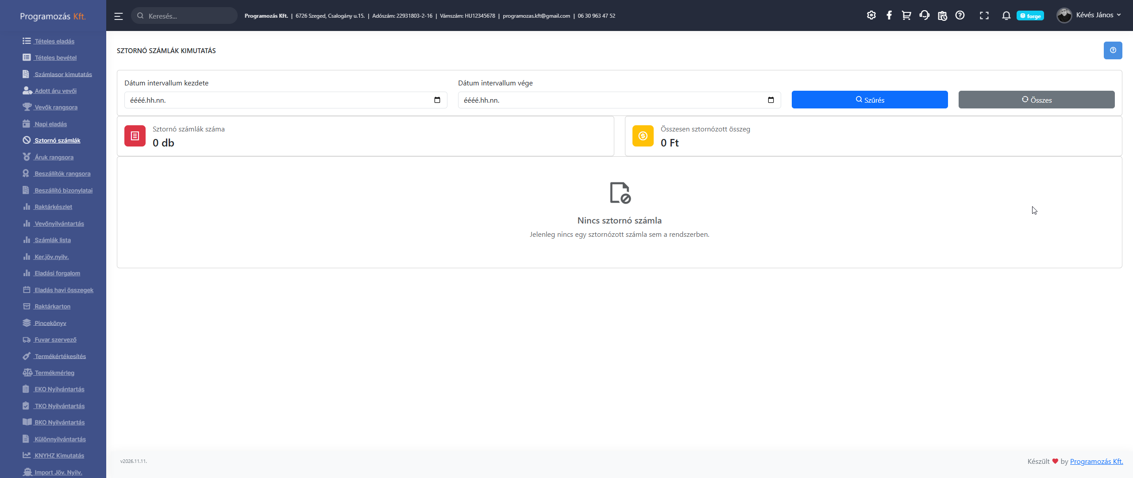
Task: Open Napi eladás in sidebar
Action: pos(50,124)
